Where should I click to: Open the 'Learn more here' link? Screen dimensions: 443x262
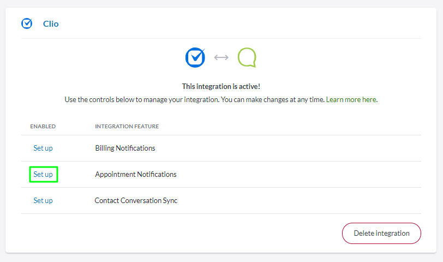(351, 100)
